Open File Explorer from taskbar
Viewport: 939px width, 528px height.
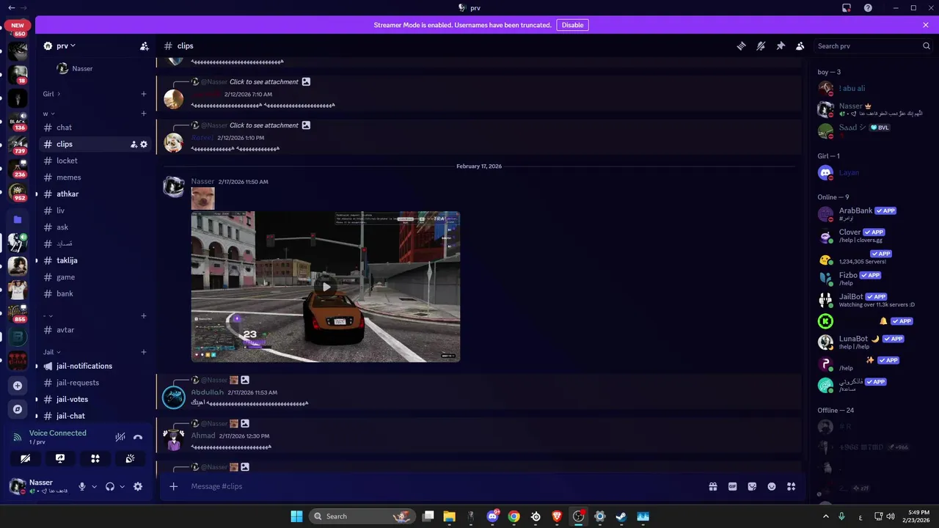point(449,516)
